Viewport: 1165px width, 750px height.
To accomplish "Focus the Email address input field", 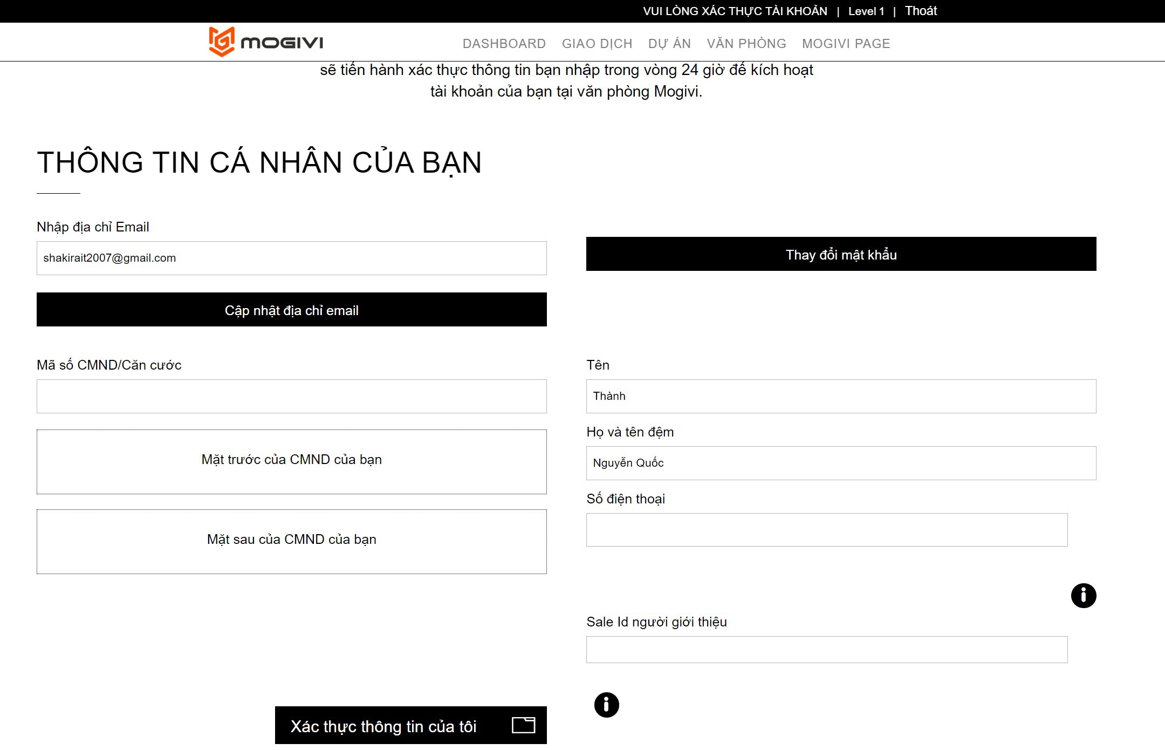I will tap(291, 258).
